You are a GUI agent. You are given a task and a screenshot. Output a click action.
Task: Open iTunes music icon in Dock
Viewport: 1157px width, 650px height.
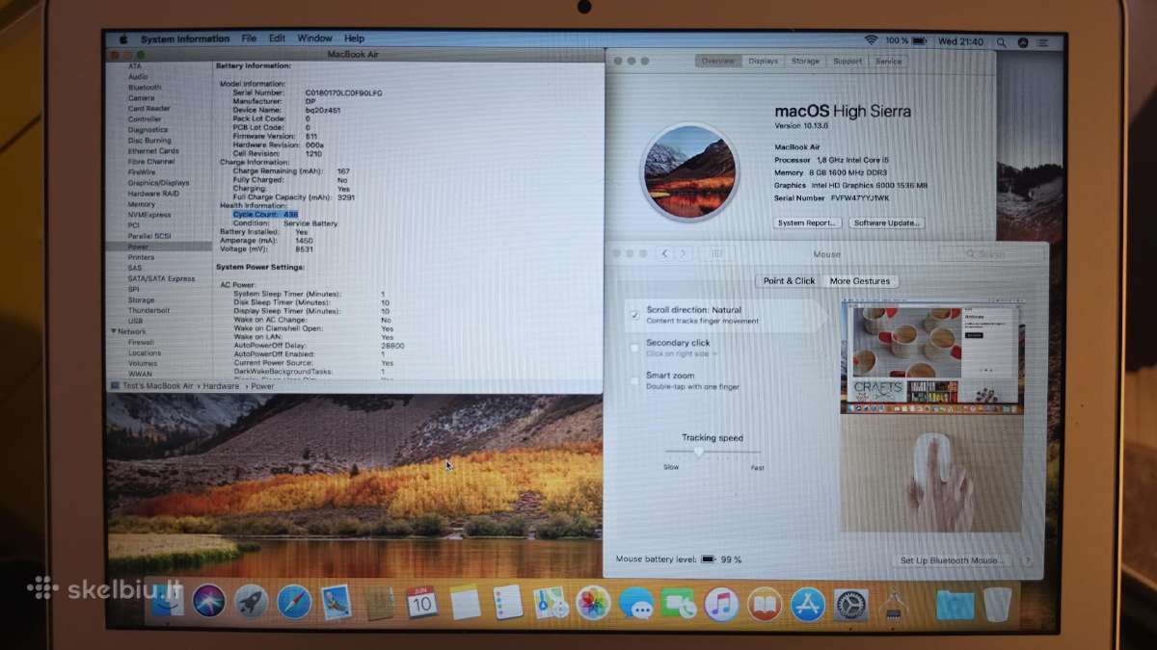coord(721,604)
